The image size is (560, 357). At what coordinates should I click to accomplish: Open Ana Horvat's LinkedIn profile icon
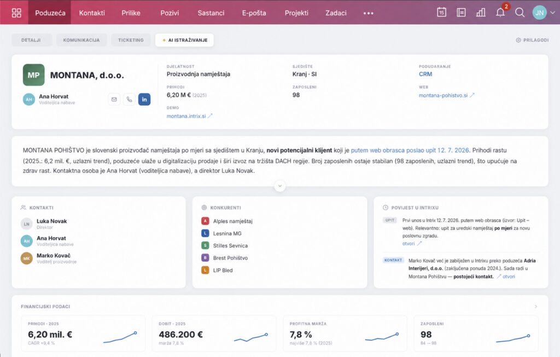(x=144, y=100)
